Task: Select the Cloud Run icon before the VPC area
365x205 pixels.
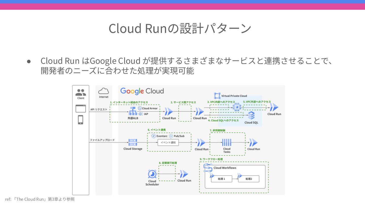Action: click(x=200, y=112)
